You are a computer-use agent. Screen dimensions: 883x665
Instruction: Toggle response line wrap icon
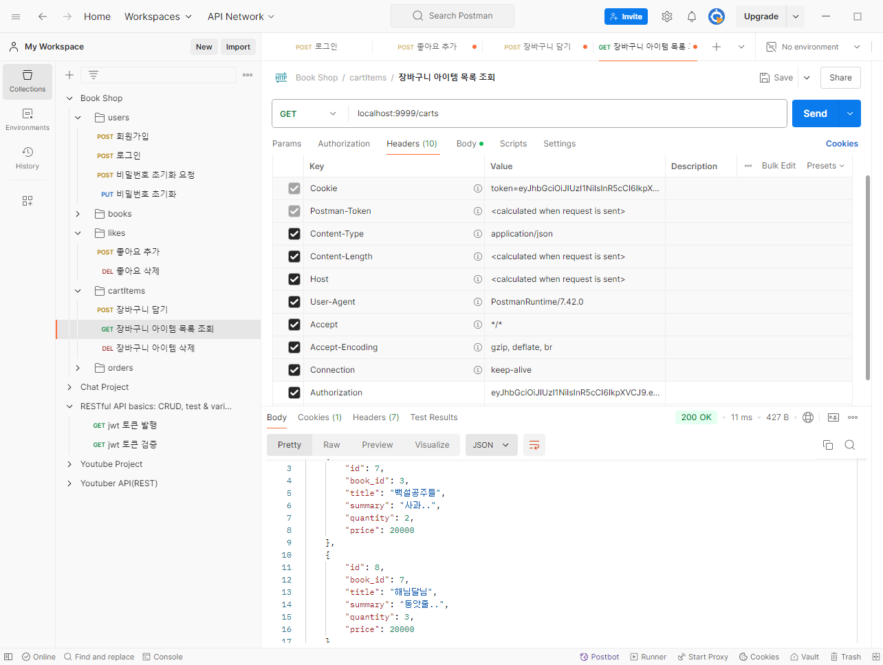click(534, 445)
